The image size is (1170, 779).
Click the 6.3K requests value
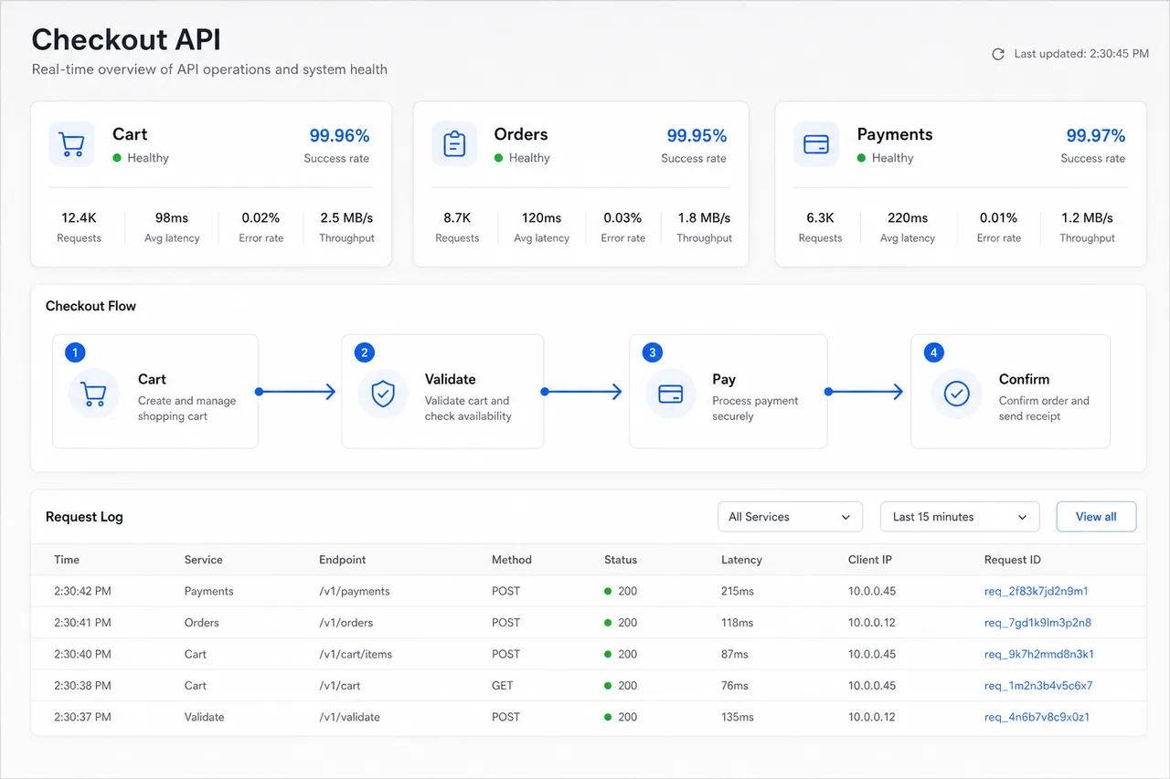coord(820,218)
